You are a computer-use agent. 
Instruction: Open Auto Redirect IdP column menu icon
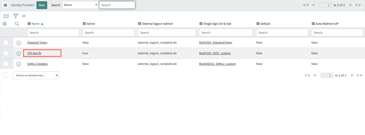pos(313,24)
